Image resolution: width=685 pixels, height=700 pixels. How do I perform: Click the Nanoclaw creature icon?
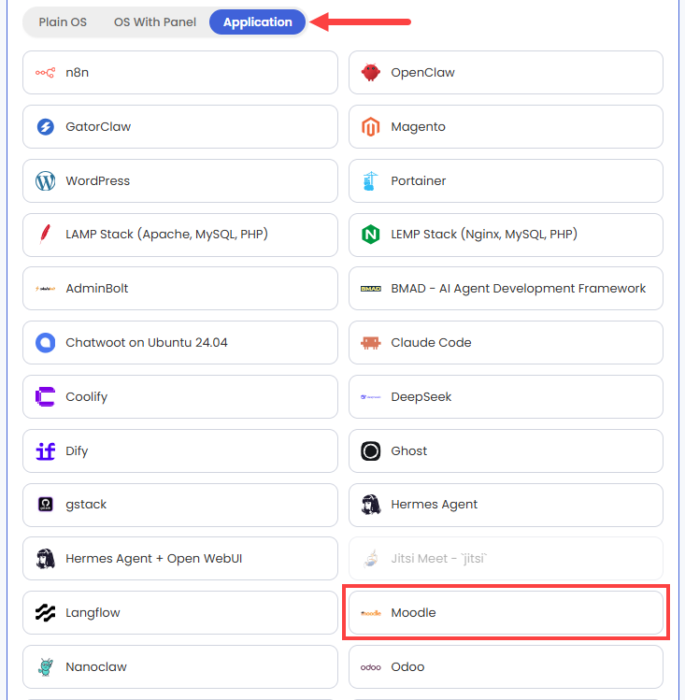[x=45, y=667]
